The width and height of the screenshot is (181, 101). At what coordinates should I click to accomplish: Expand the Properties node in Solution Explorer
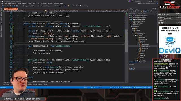coord(131,25)
